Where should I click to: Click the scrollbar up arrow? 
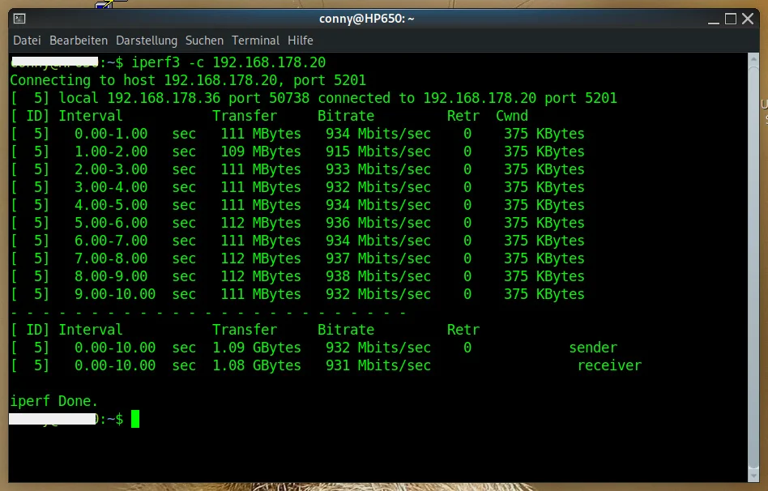coord(753,58)
